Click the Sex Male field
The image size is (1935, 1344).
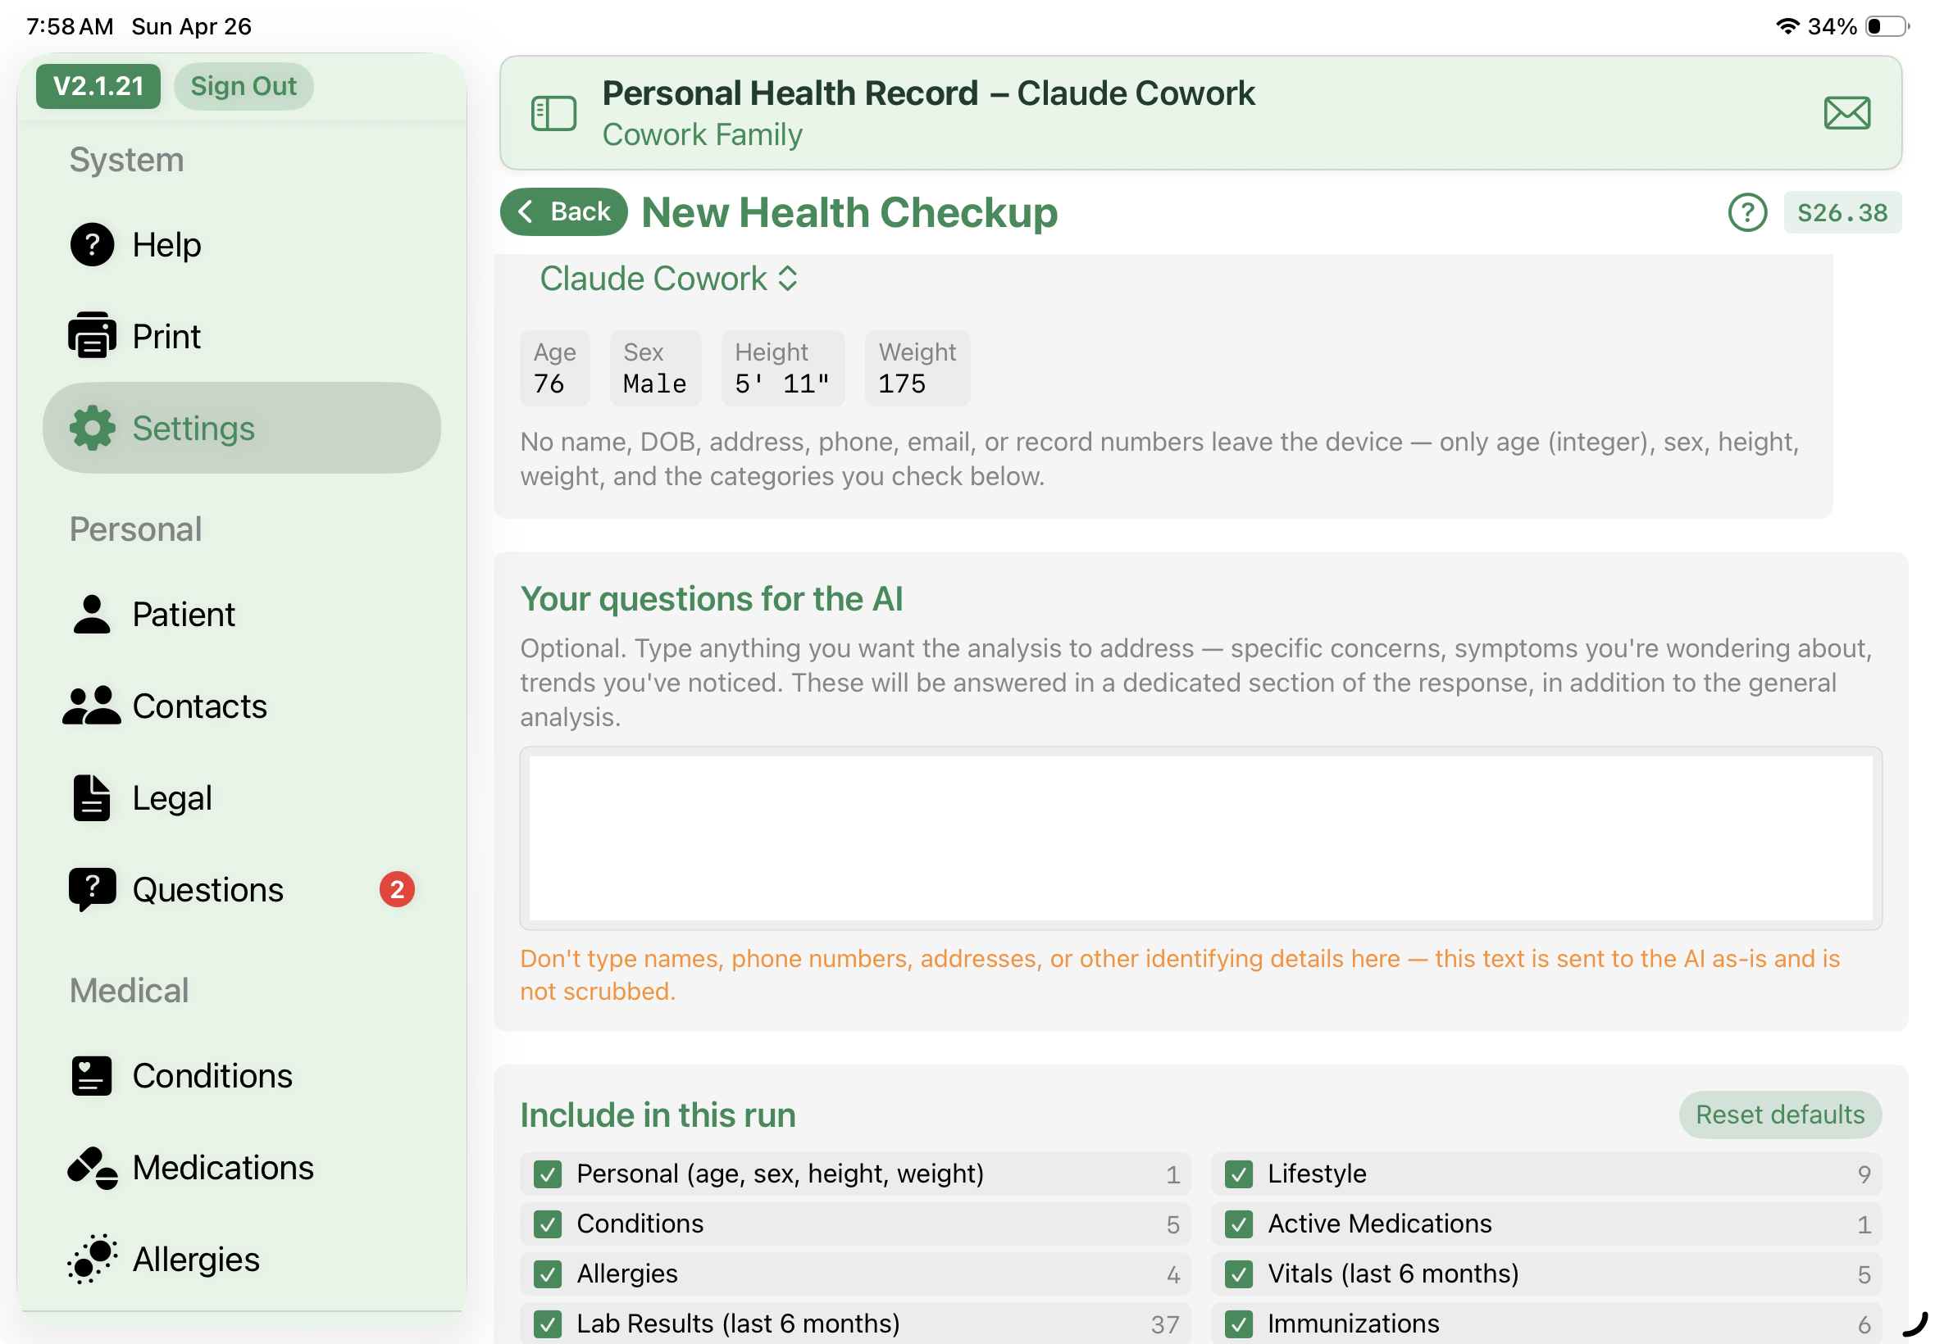tap(655, 368)
